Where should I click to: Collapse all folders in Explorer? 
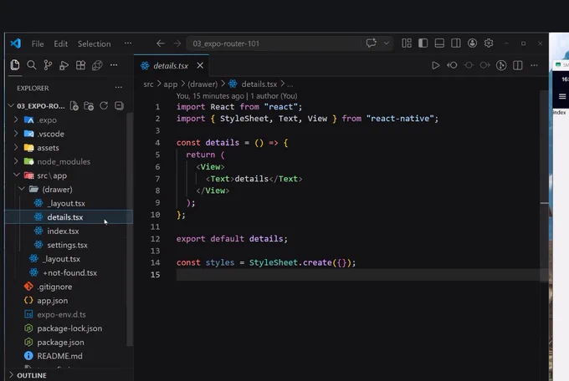[x=119, y=105]
